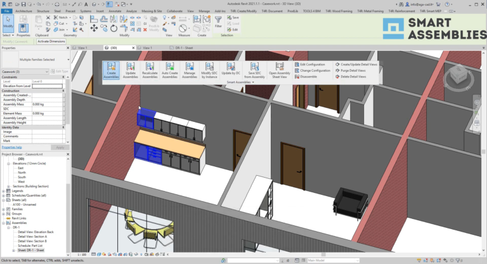Switch to the Architecture ribbon tab
The width and height of the screenshot is (487, 264).
pos(23,11)
